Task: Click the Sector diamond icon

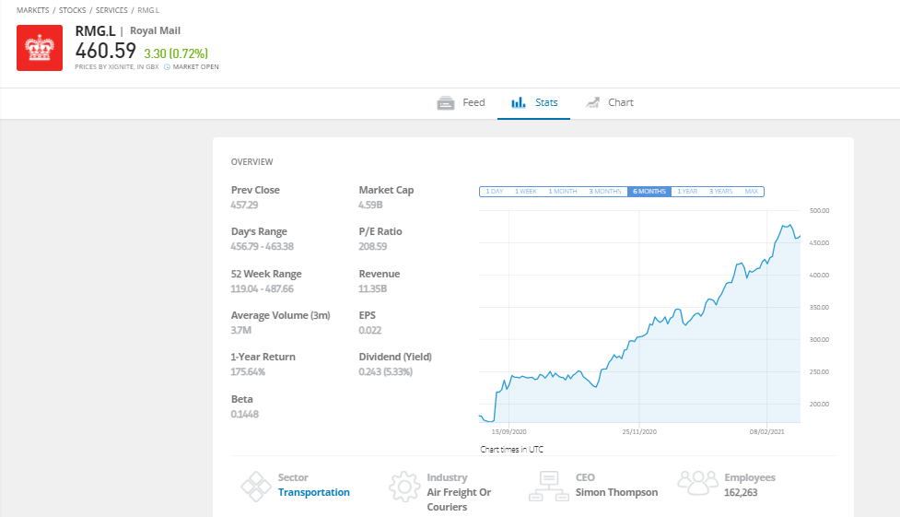Action: point(256,487)
